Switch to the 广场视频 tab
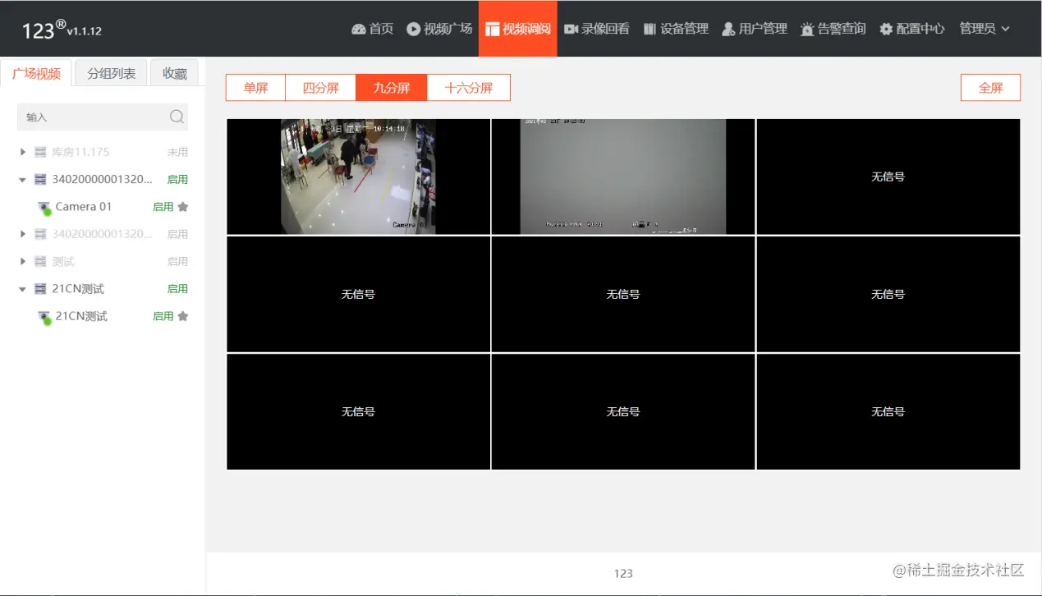Image resolution: width=1042 pixels, height=596 pixels. [36, 73]
